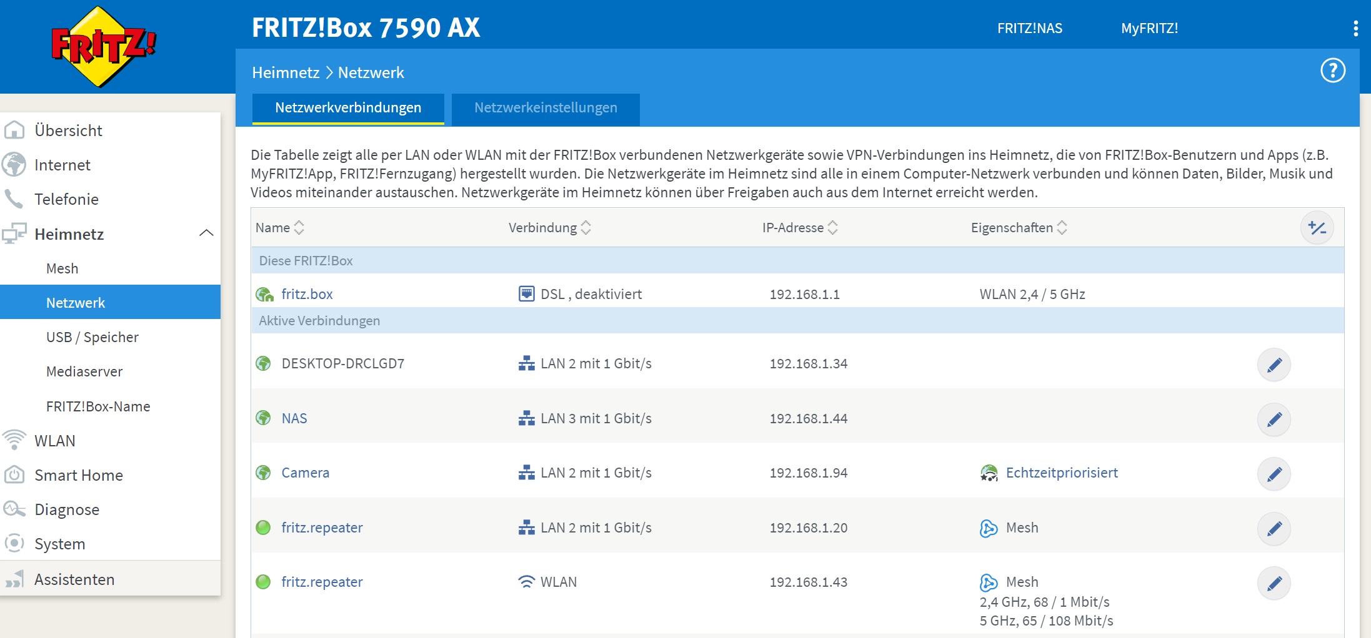This screenshot has width=1371, height=638.
Task: Click IP address 192.168.1.1
Action: 805,294
